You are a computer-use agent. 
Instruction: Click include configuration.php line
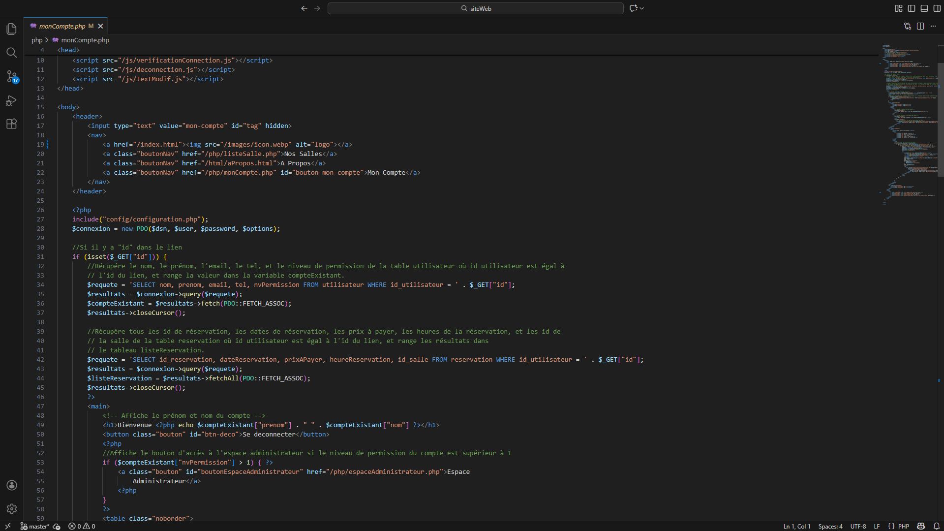point(140,219)
